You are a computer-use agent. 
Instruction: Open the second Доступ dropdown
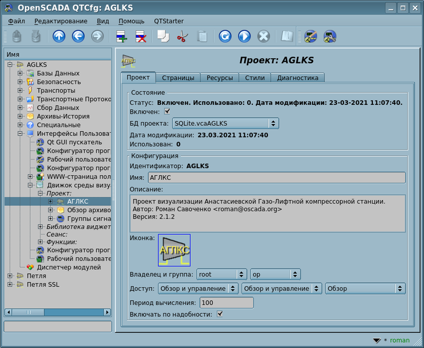click(x=282, y=288)
